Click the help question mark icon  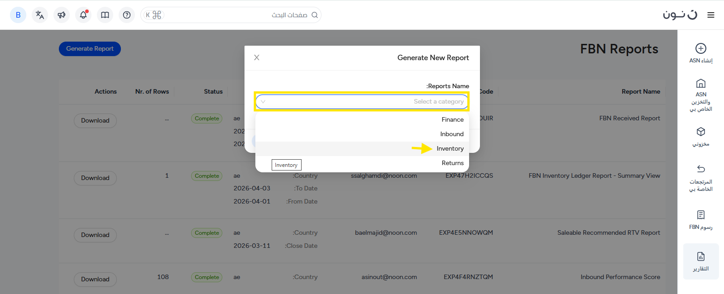point(127,15)
